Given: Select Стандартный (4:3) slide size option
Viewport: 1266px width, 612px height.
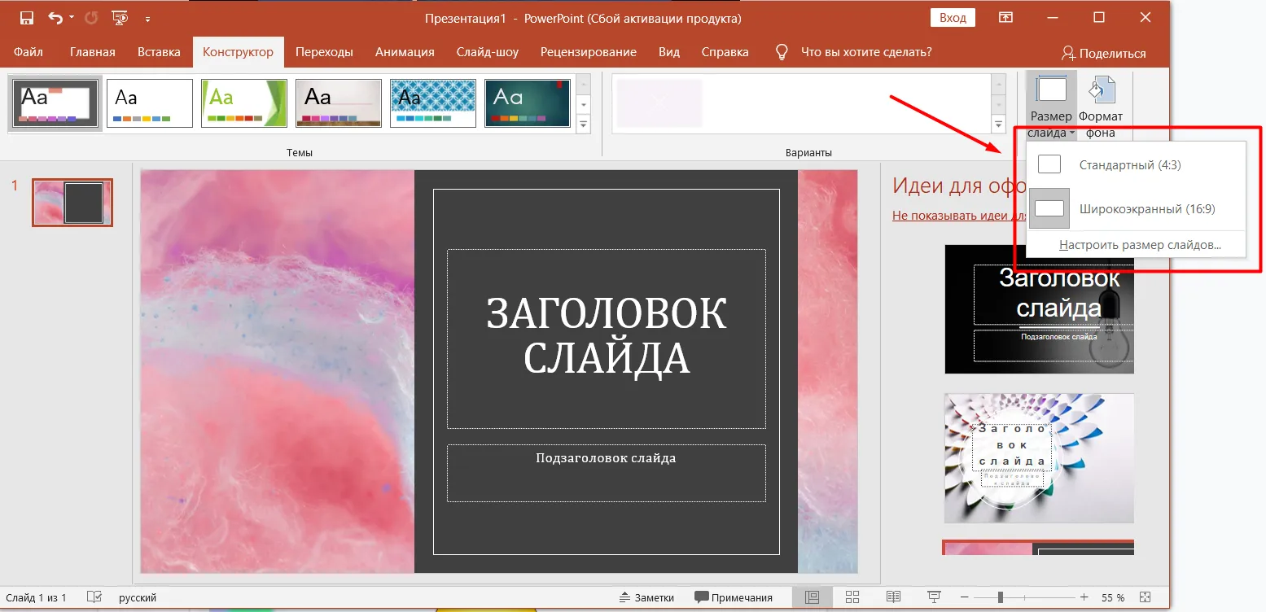Looking at the screenshot, I should tap(1129, 165).
